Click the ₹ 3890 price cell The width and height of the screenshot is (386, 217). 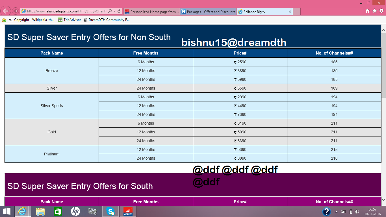[x=240, y=71]
